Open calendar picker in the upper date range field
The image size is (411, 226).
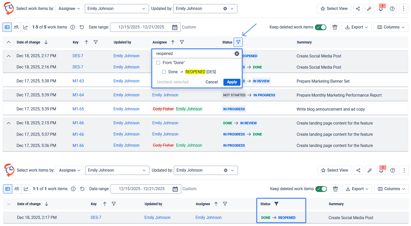coord(175,27)
